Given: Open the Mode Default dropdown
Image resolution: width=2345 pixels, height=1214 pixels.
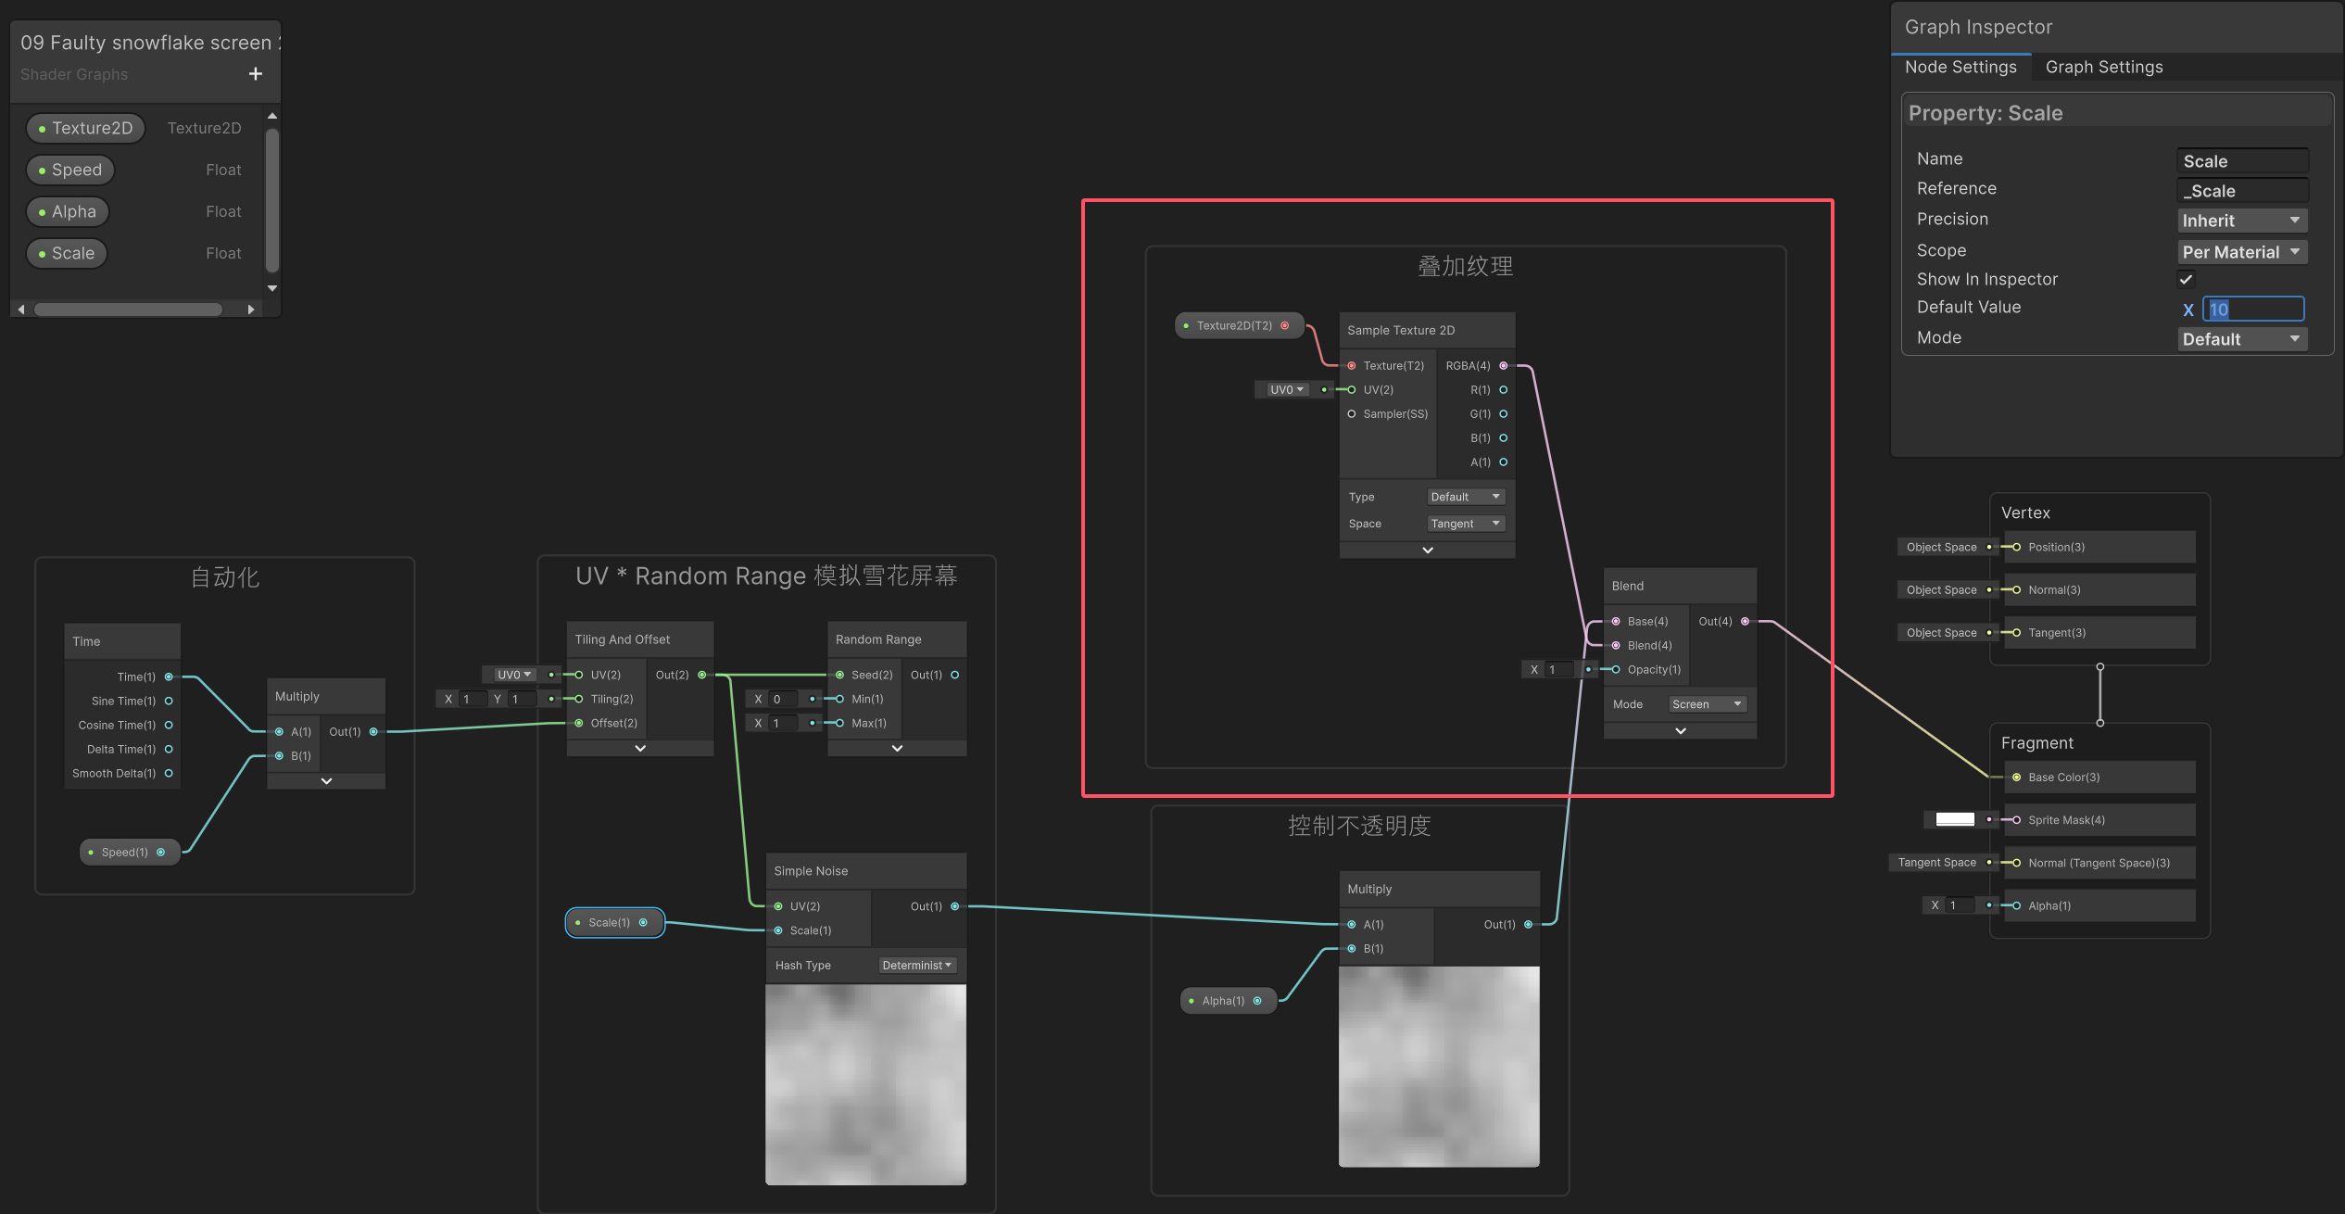Looking at the screenshot, I should pos(2241,339).
